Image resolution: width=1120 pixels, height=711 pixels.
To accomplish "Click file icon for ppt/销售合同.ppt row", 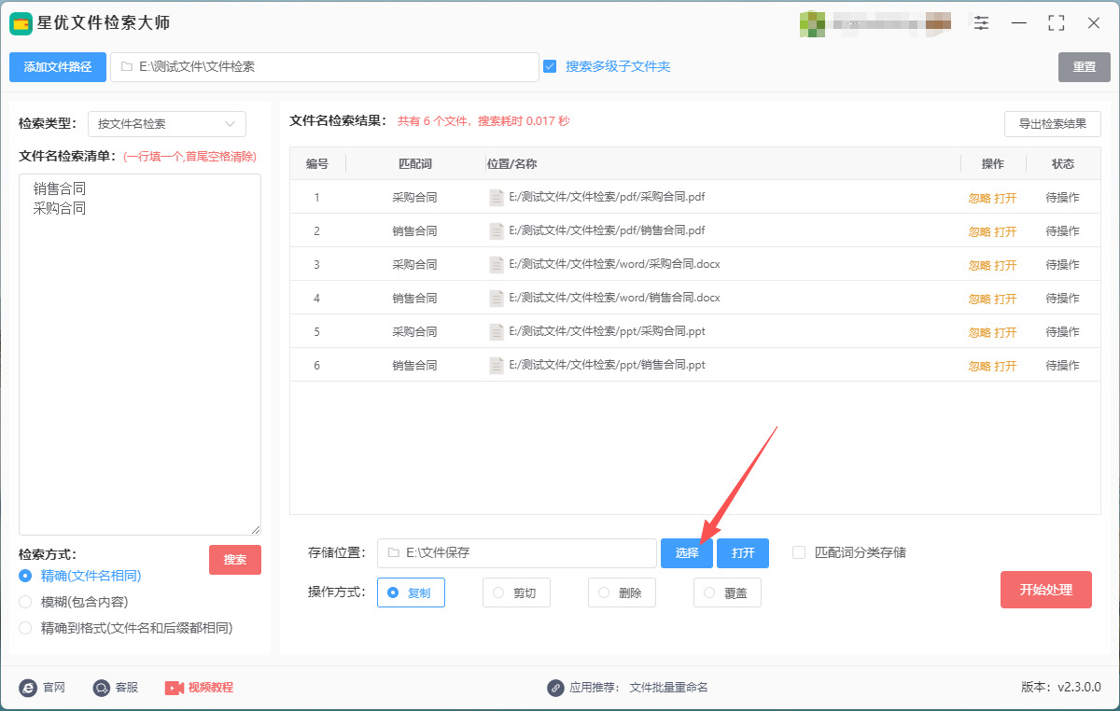I will (497, 365).
